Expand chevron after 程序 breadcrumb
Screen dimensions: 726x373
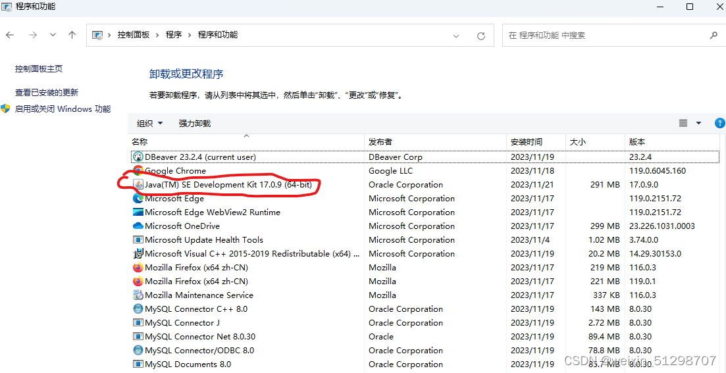pos(190,35)
